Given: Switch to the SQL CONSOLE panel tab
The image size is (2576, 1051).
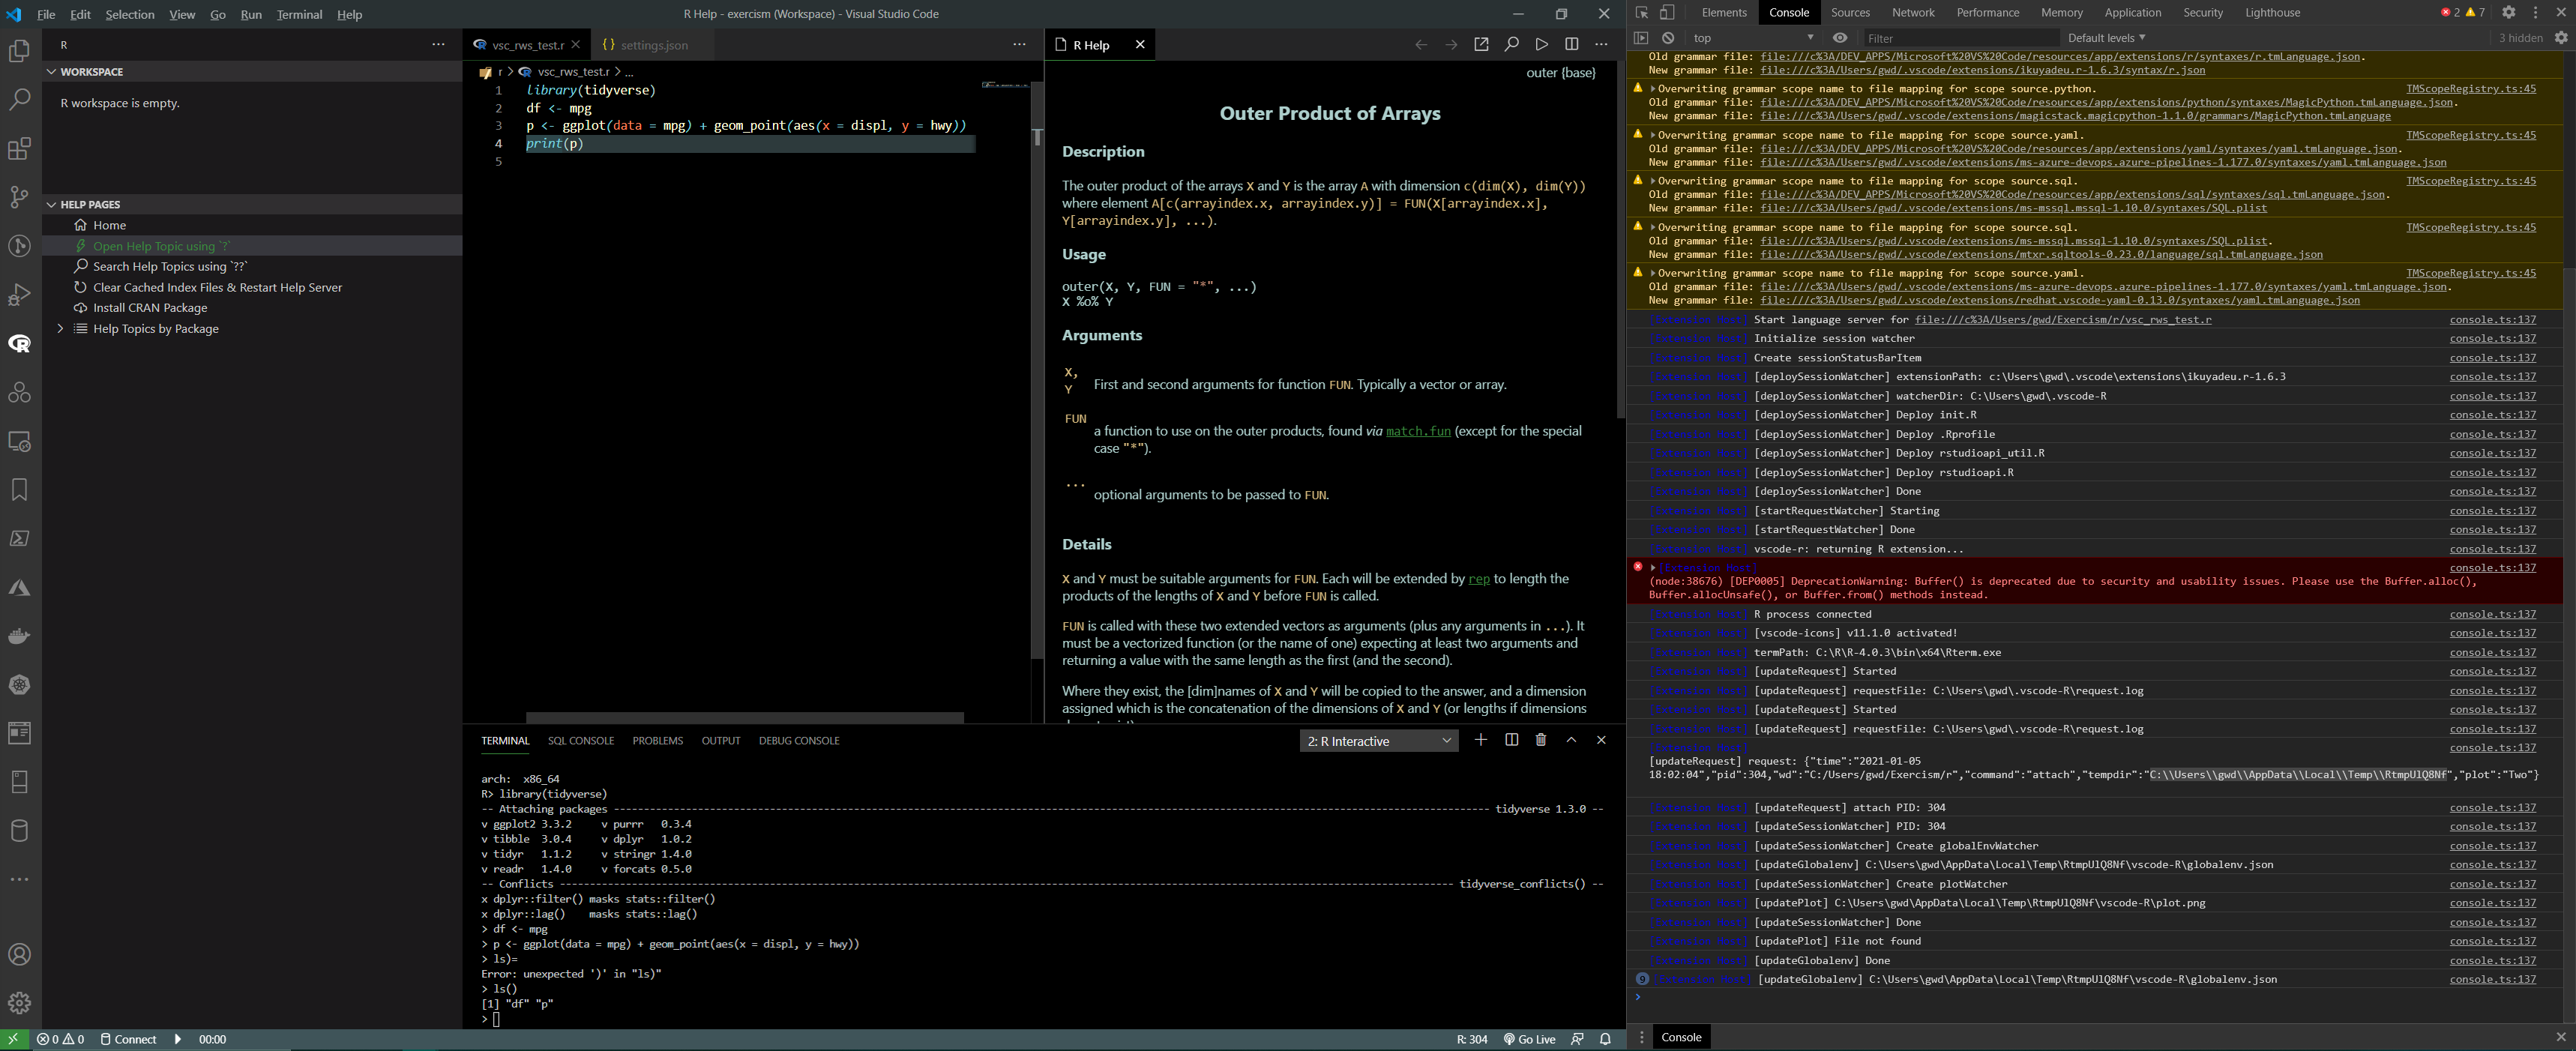Looking at the screenshot, I should 580,741.
